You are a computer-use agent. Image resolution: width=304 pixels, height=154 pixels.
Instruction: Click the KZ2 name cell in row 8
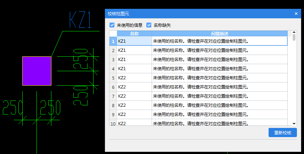[134, 105]
